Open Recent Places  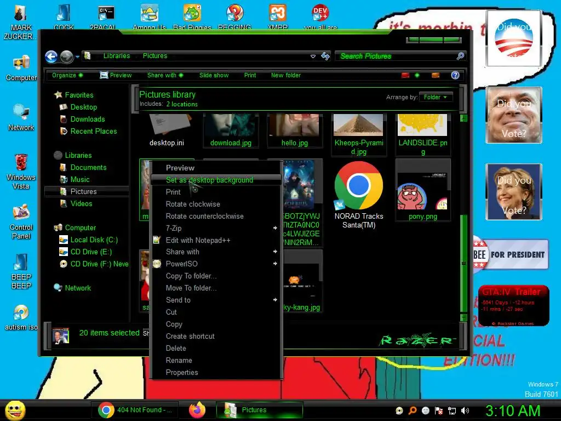[x=93, y=132]
